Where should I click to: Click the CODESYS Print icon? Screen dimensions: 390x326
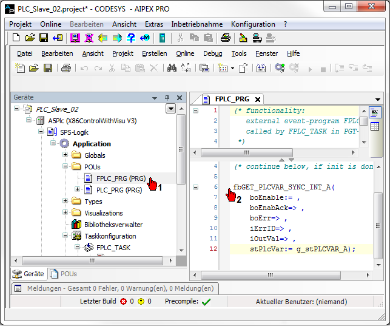pos(66,67)
